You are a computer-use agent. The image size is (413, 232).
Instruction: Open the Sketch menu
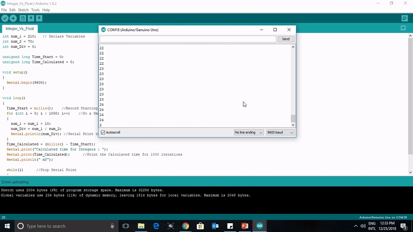[x=23, y=10]
